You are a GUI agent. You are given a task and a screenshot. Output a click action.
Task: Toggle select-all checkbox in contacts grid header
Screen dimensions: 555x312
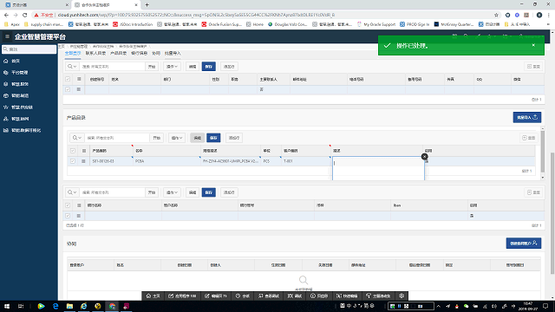[68, 79]
